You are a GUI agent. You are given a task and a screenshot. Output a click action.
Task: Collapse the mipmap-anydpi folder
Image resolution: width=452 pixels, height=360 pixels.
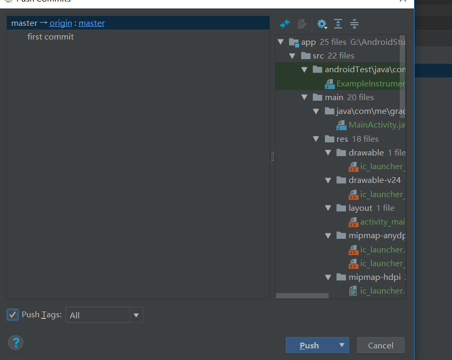[328, 235]
